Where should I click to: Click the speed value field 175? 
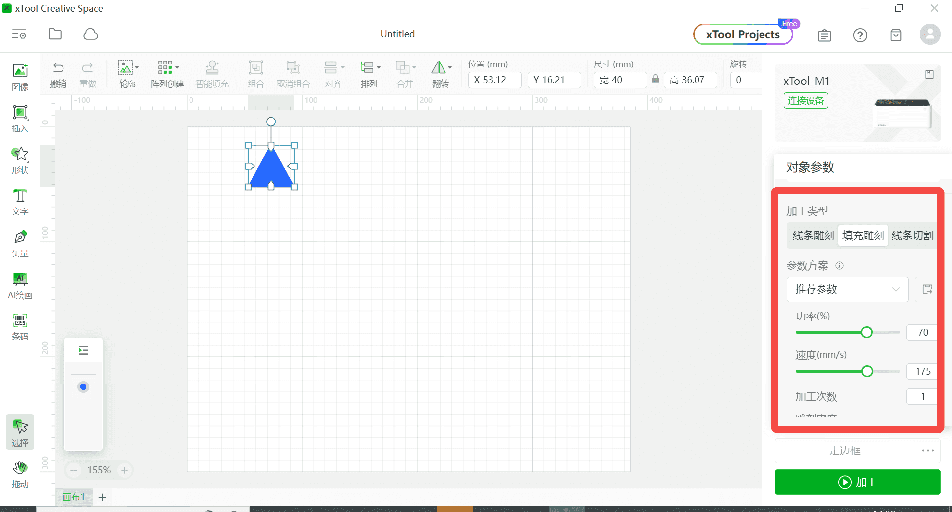click(921, 371)
